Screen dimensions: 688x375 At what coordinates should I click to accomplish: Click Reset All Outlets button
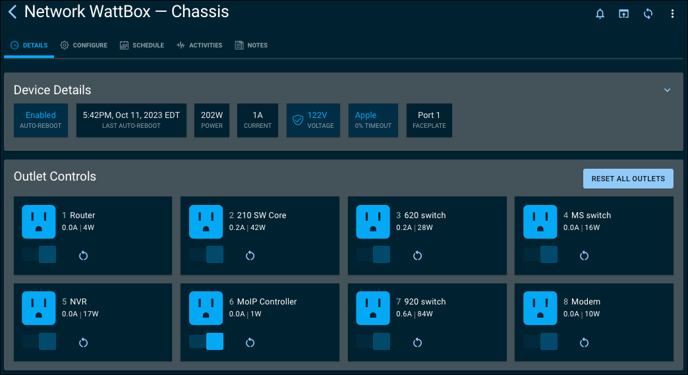628,179
